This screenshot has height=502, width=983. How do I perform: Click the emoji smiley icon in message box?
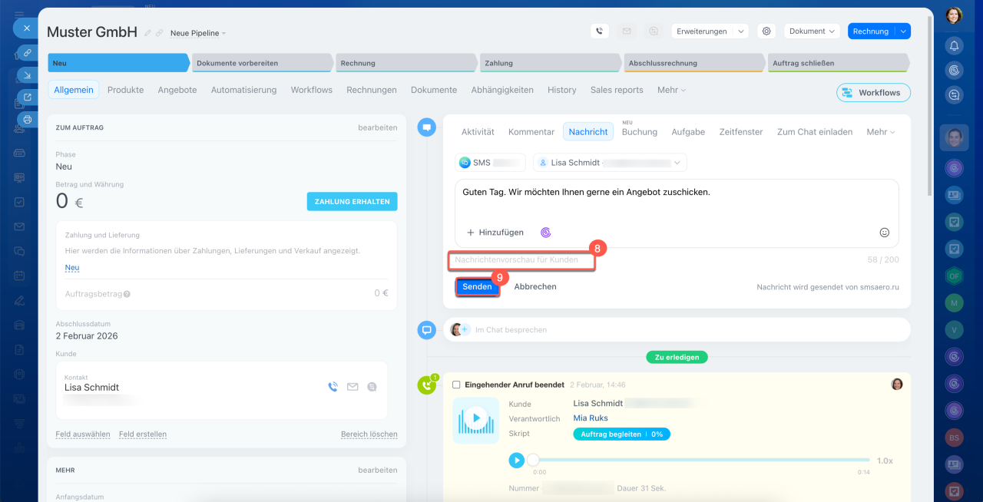pos(884,233)
